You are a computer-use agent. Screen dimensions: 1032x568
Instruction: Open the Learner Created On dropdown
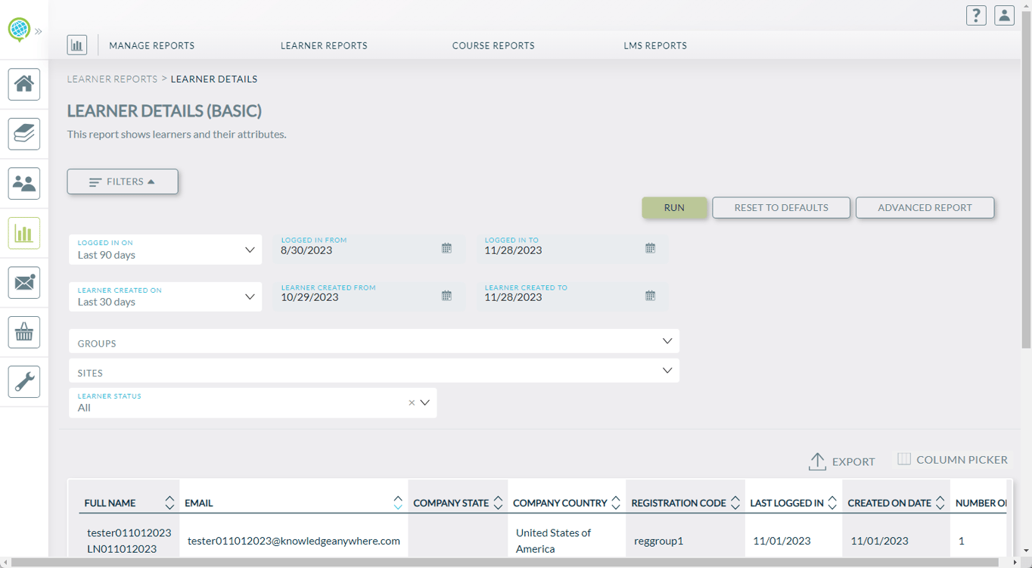[165, 297]
